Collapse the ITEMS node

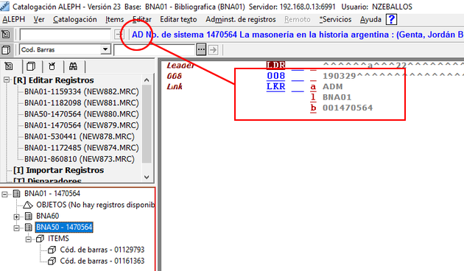pos(29,239)
